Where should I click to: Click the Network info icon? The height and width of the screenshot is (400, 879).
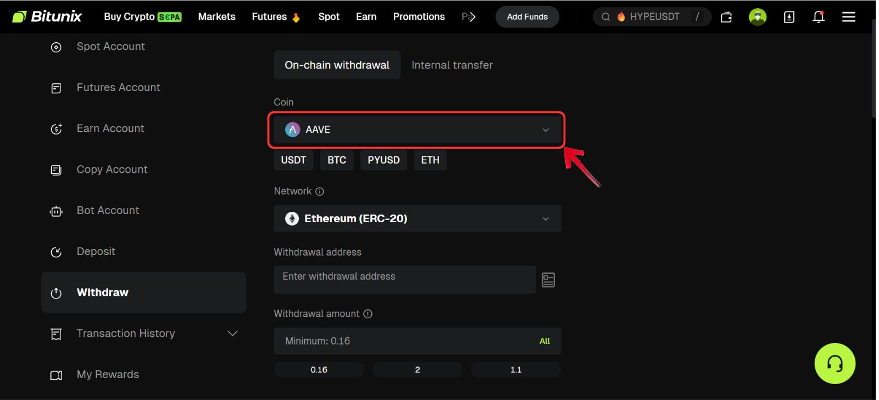tap(320, 191)
